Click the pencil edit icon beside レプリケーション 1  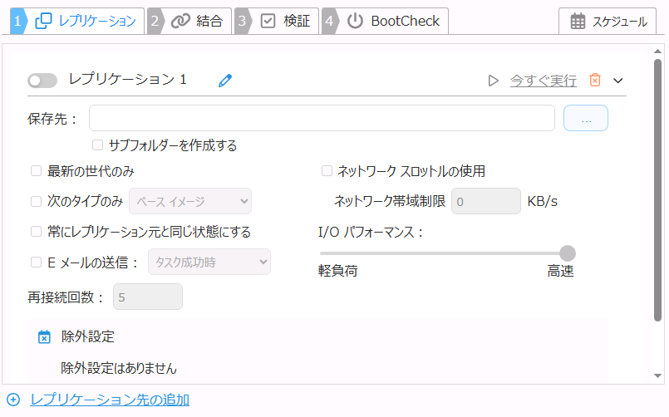click(224, 81)
